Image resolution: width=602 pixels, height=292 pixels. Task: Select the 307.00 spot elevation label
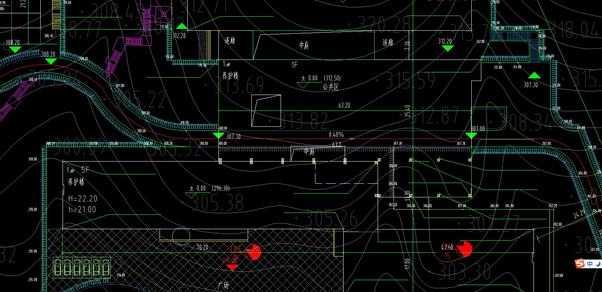coord(478,129)
